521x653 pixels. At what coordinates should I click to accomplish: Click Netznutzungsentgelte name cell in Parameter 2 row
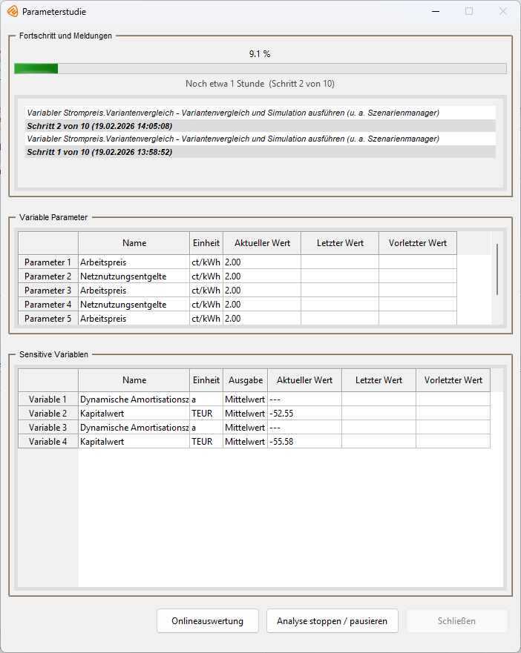coord(134,276)
